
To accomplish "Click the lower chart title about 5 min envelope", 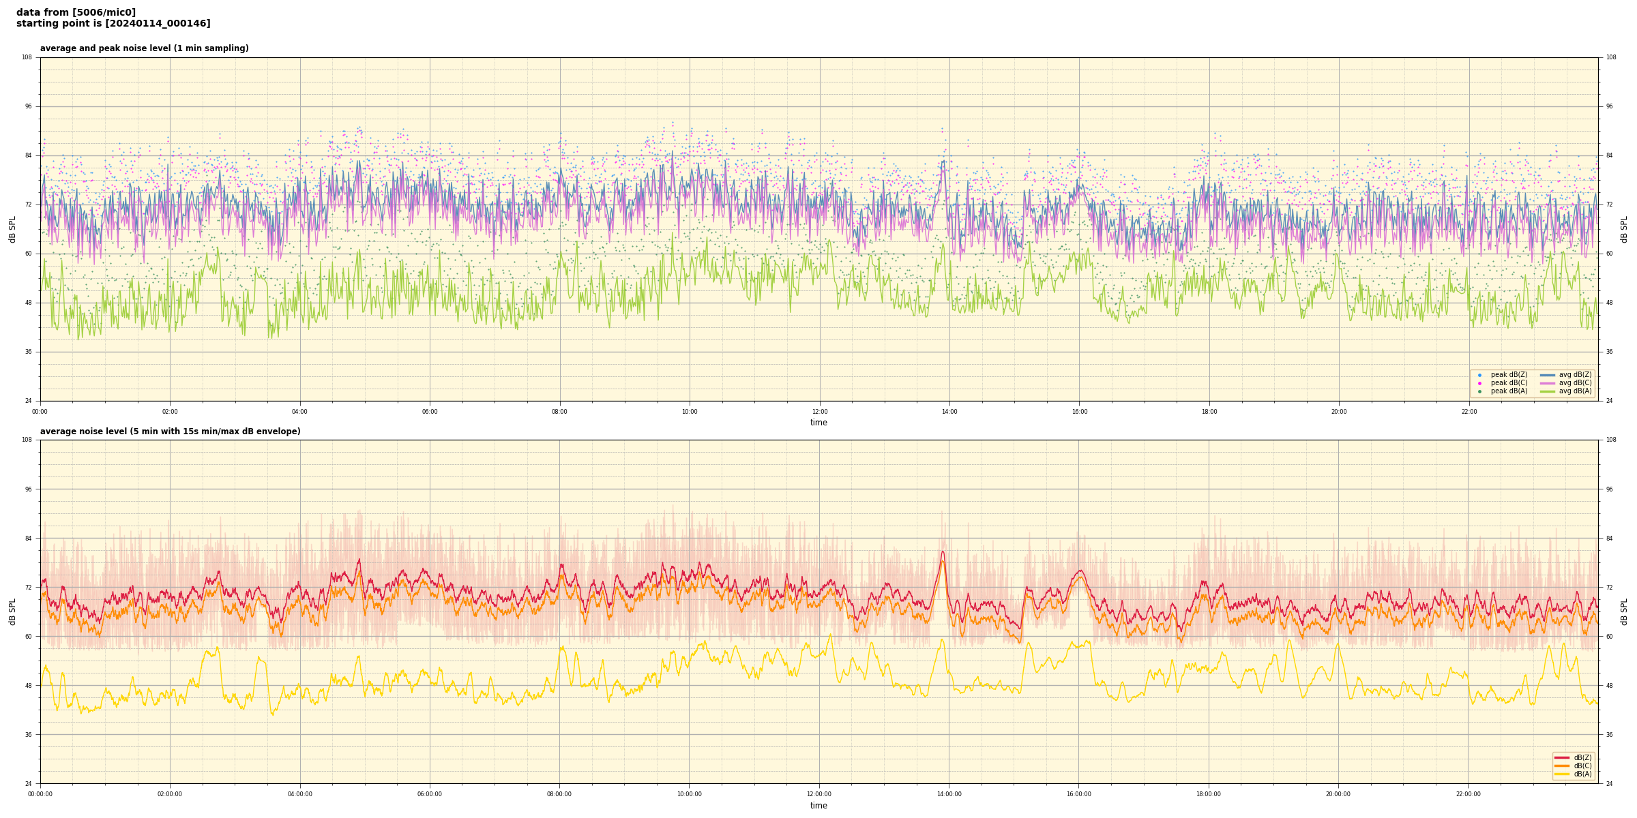I will pyautogui.click(x=170, y=431).
